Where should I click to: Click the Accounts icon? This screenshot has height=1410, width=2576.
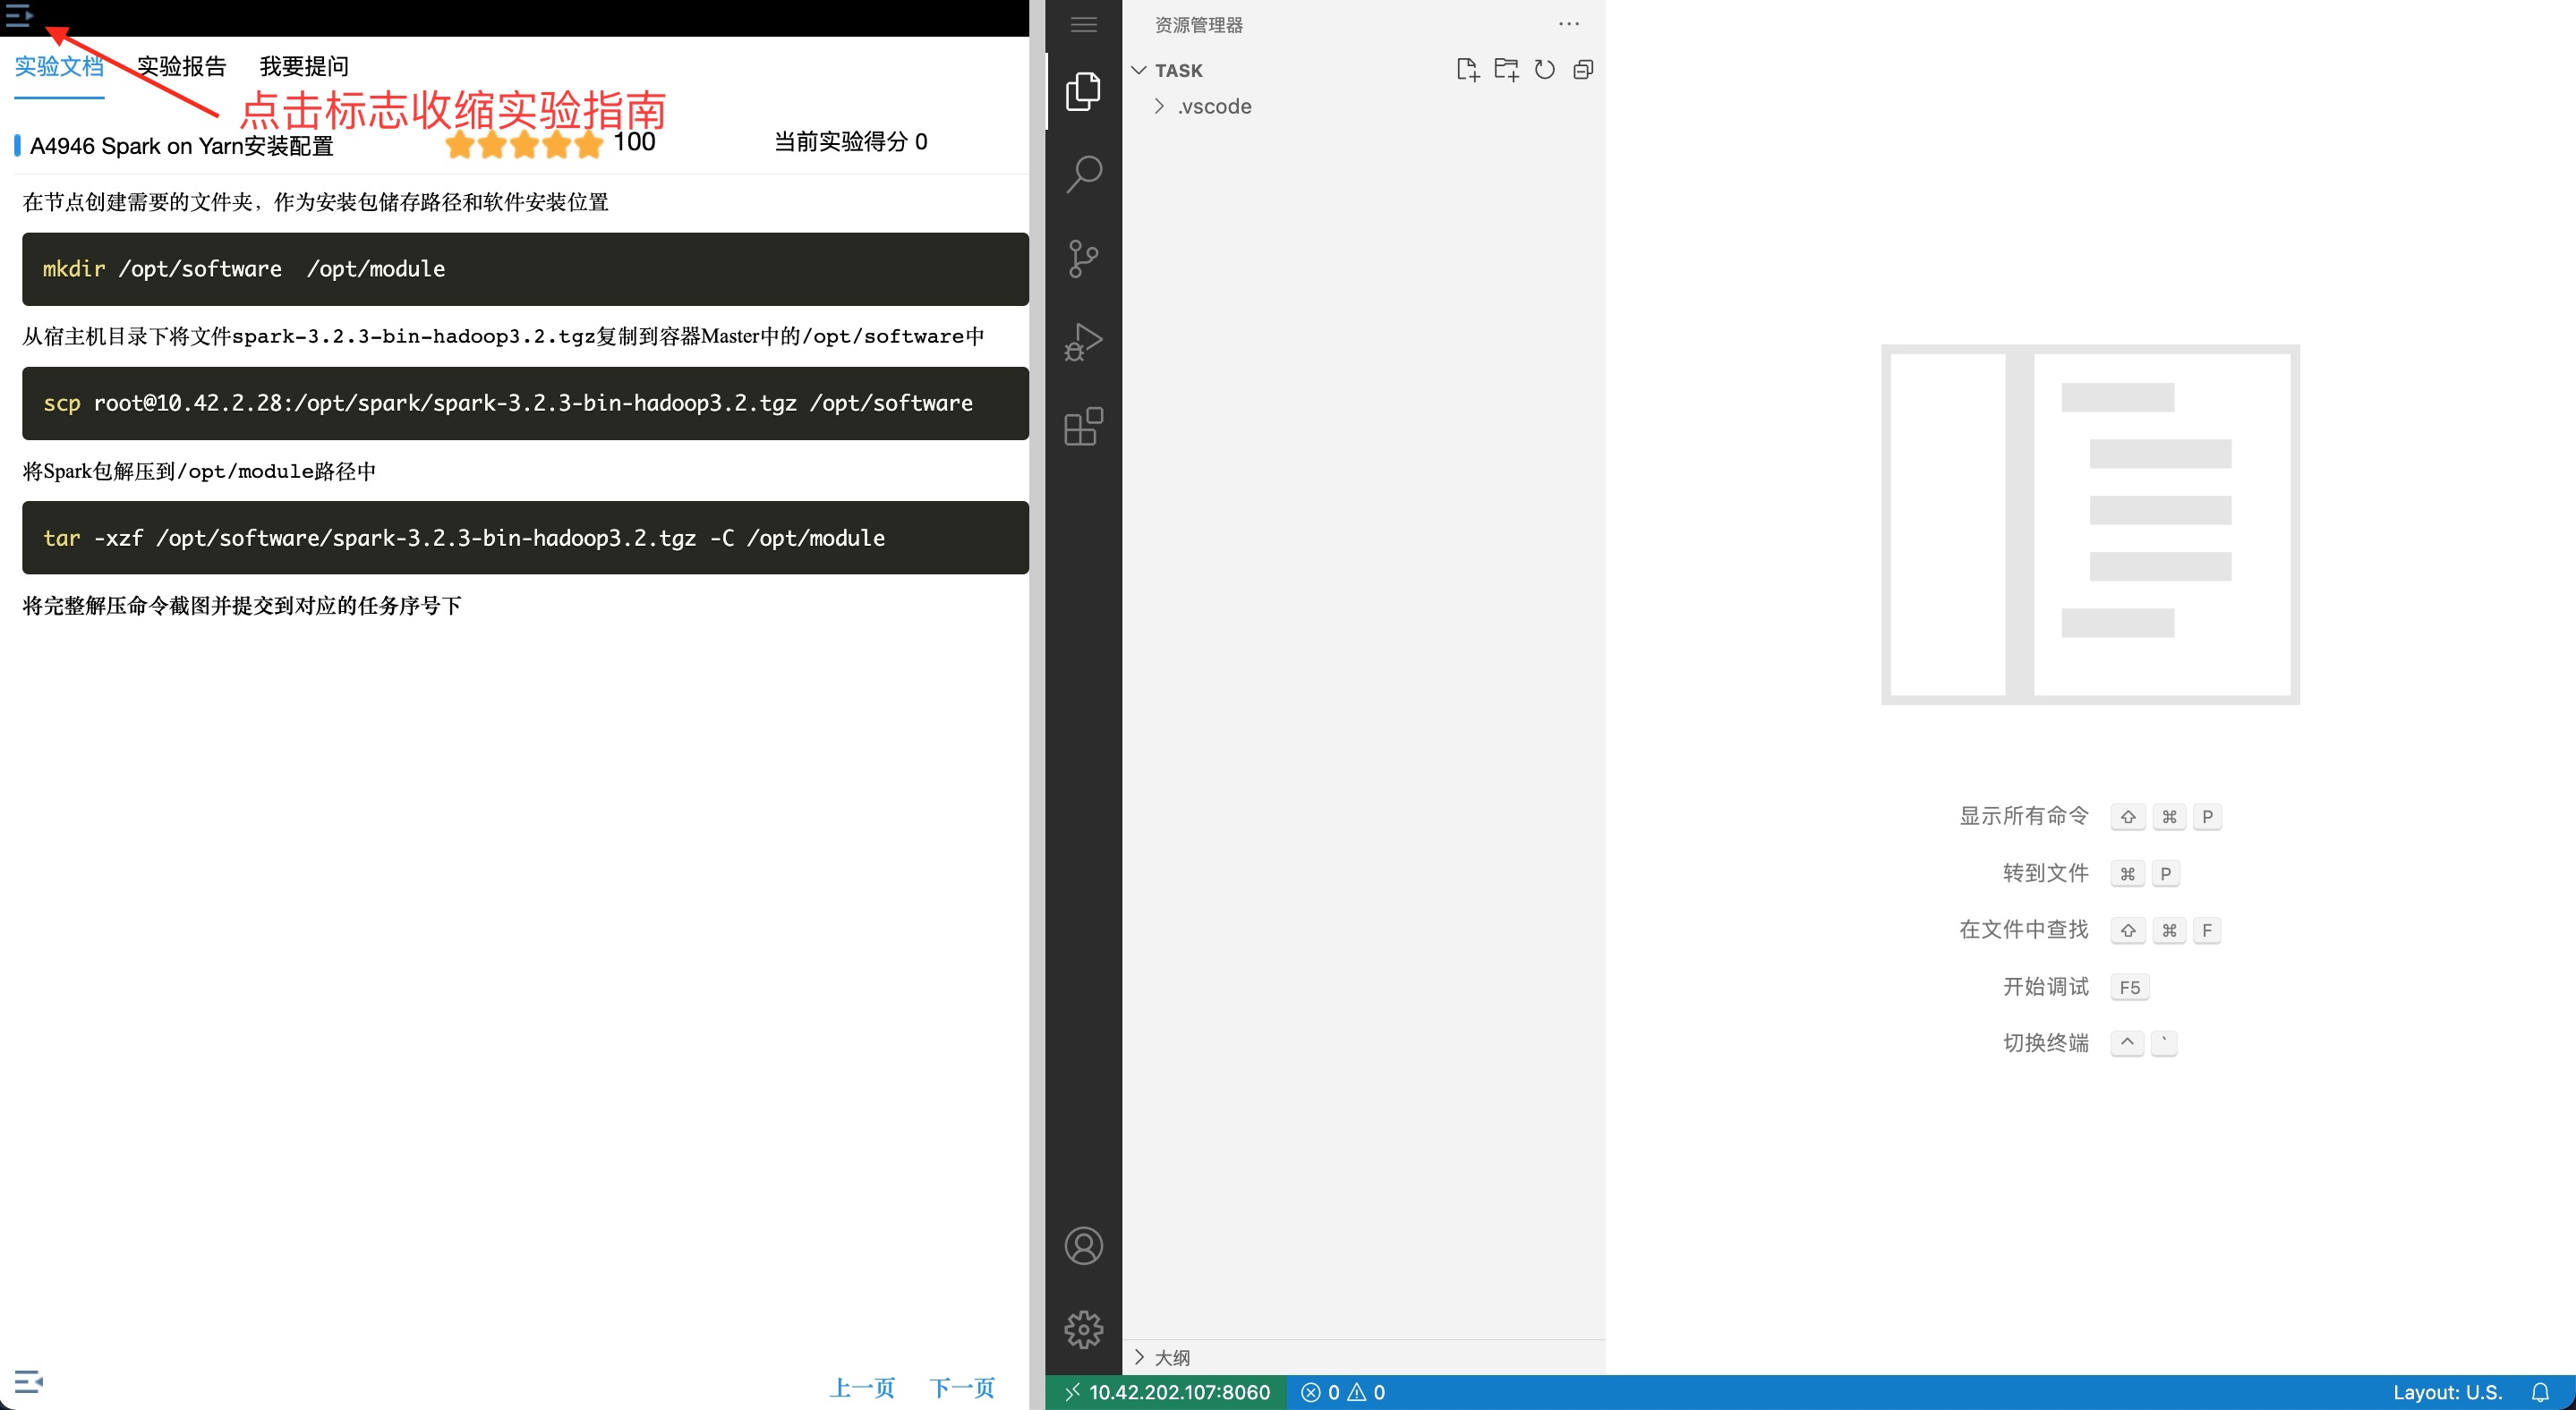[x=1083, y=1246]
